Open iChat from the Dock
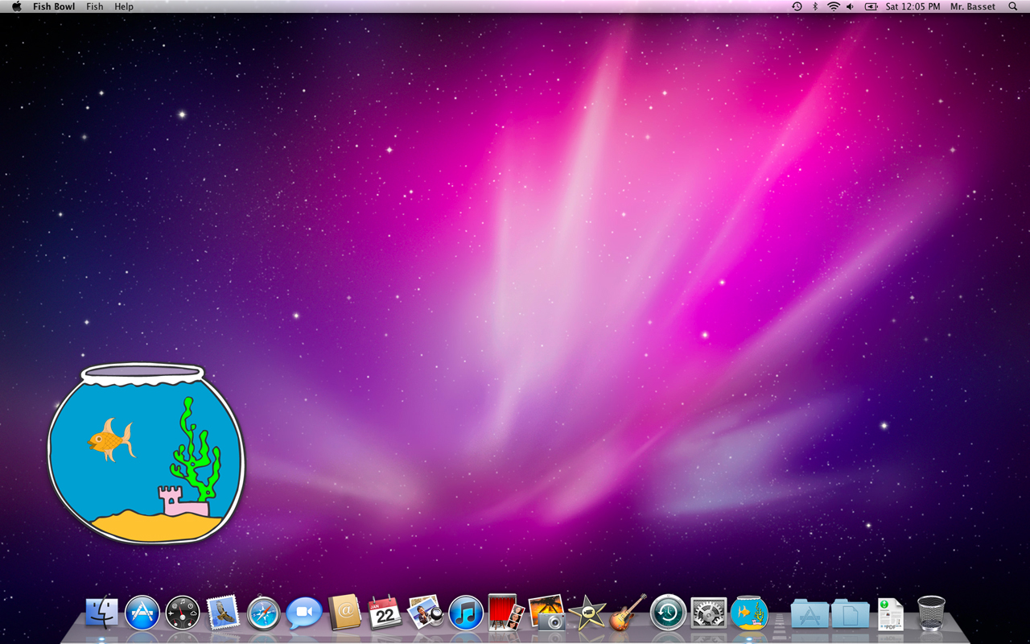Screen dimensions: 1030x644 [304, 613]
